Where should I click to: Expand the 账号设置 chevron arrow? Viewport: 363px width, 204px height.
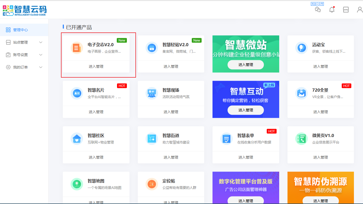[x=41, y=55]
